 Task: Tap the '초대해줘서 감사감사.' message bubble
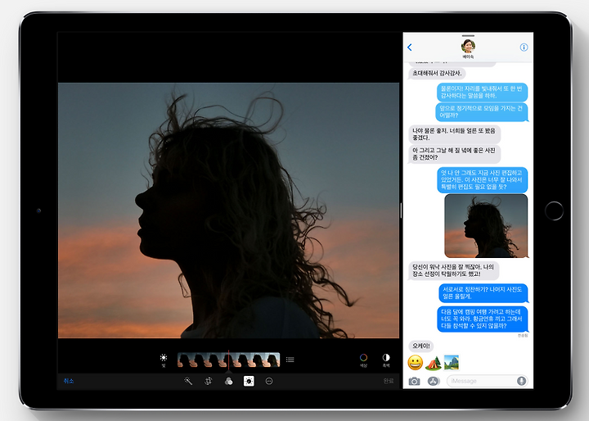[437, 73]
